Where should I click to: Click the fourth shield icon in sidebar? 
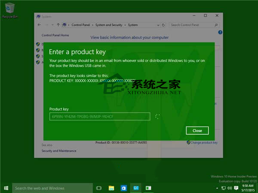click(38, 62)
